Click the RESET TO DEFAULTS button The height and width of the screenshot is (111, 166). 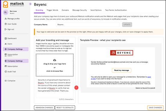pos(65,108)
